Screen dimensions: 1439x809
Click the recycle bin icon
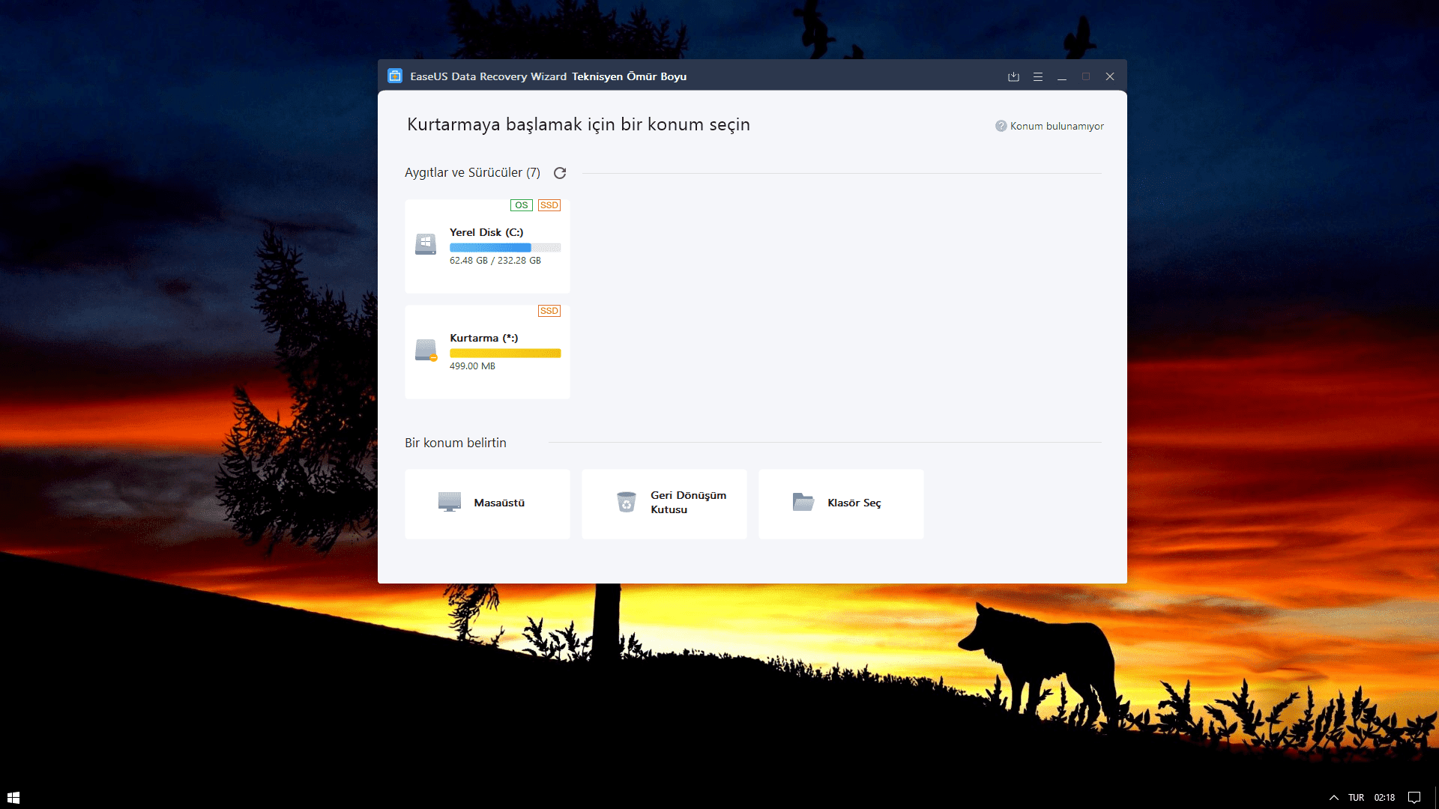tap(626, 502)
